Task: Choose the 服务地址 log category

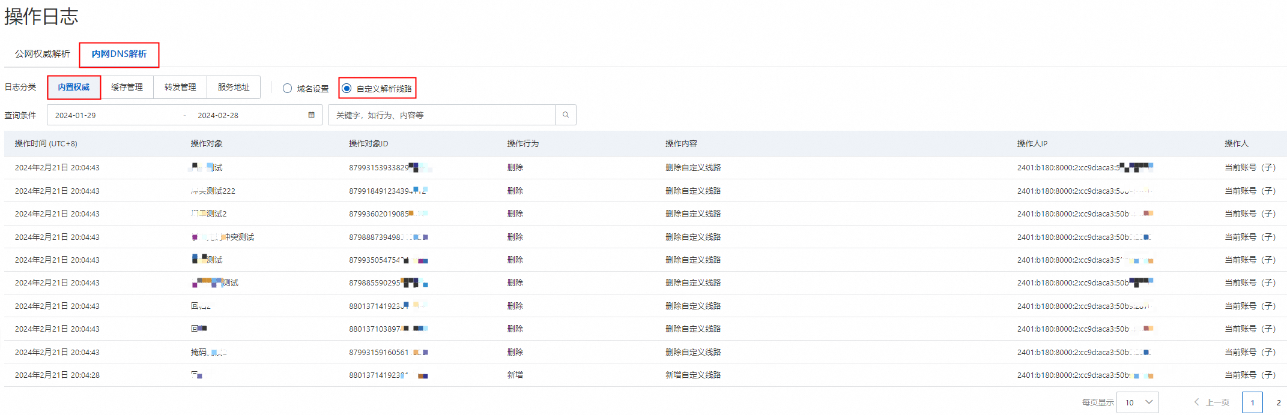Action: click(234, 87)
